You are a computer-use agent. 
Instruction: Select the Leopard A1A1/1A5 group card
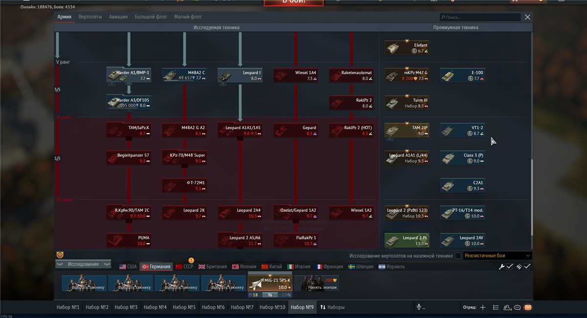pos(240,130)
